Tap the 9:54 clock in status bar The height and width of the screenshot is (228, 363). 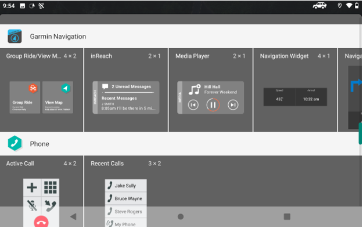[x=9, y=6]
